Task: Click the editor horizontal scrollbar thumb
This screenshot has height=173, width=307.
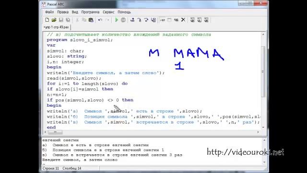Action: 56,132
